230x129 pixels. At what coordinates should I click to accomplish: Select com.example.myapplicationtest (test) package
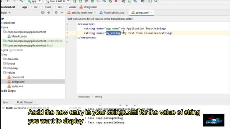click(28, 46)
